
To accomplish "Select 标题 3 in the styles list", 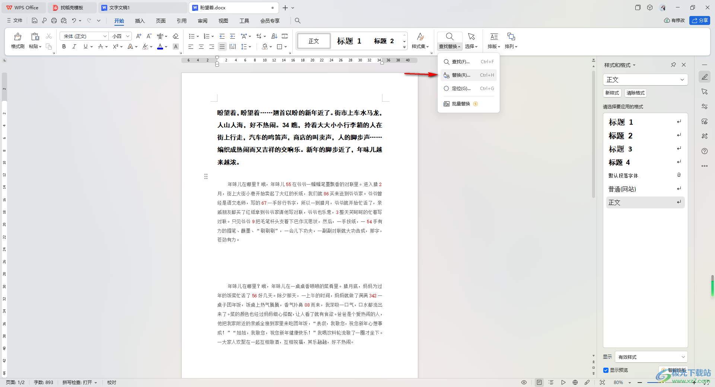I will click(x=645, y=149).
